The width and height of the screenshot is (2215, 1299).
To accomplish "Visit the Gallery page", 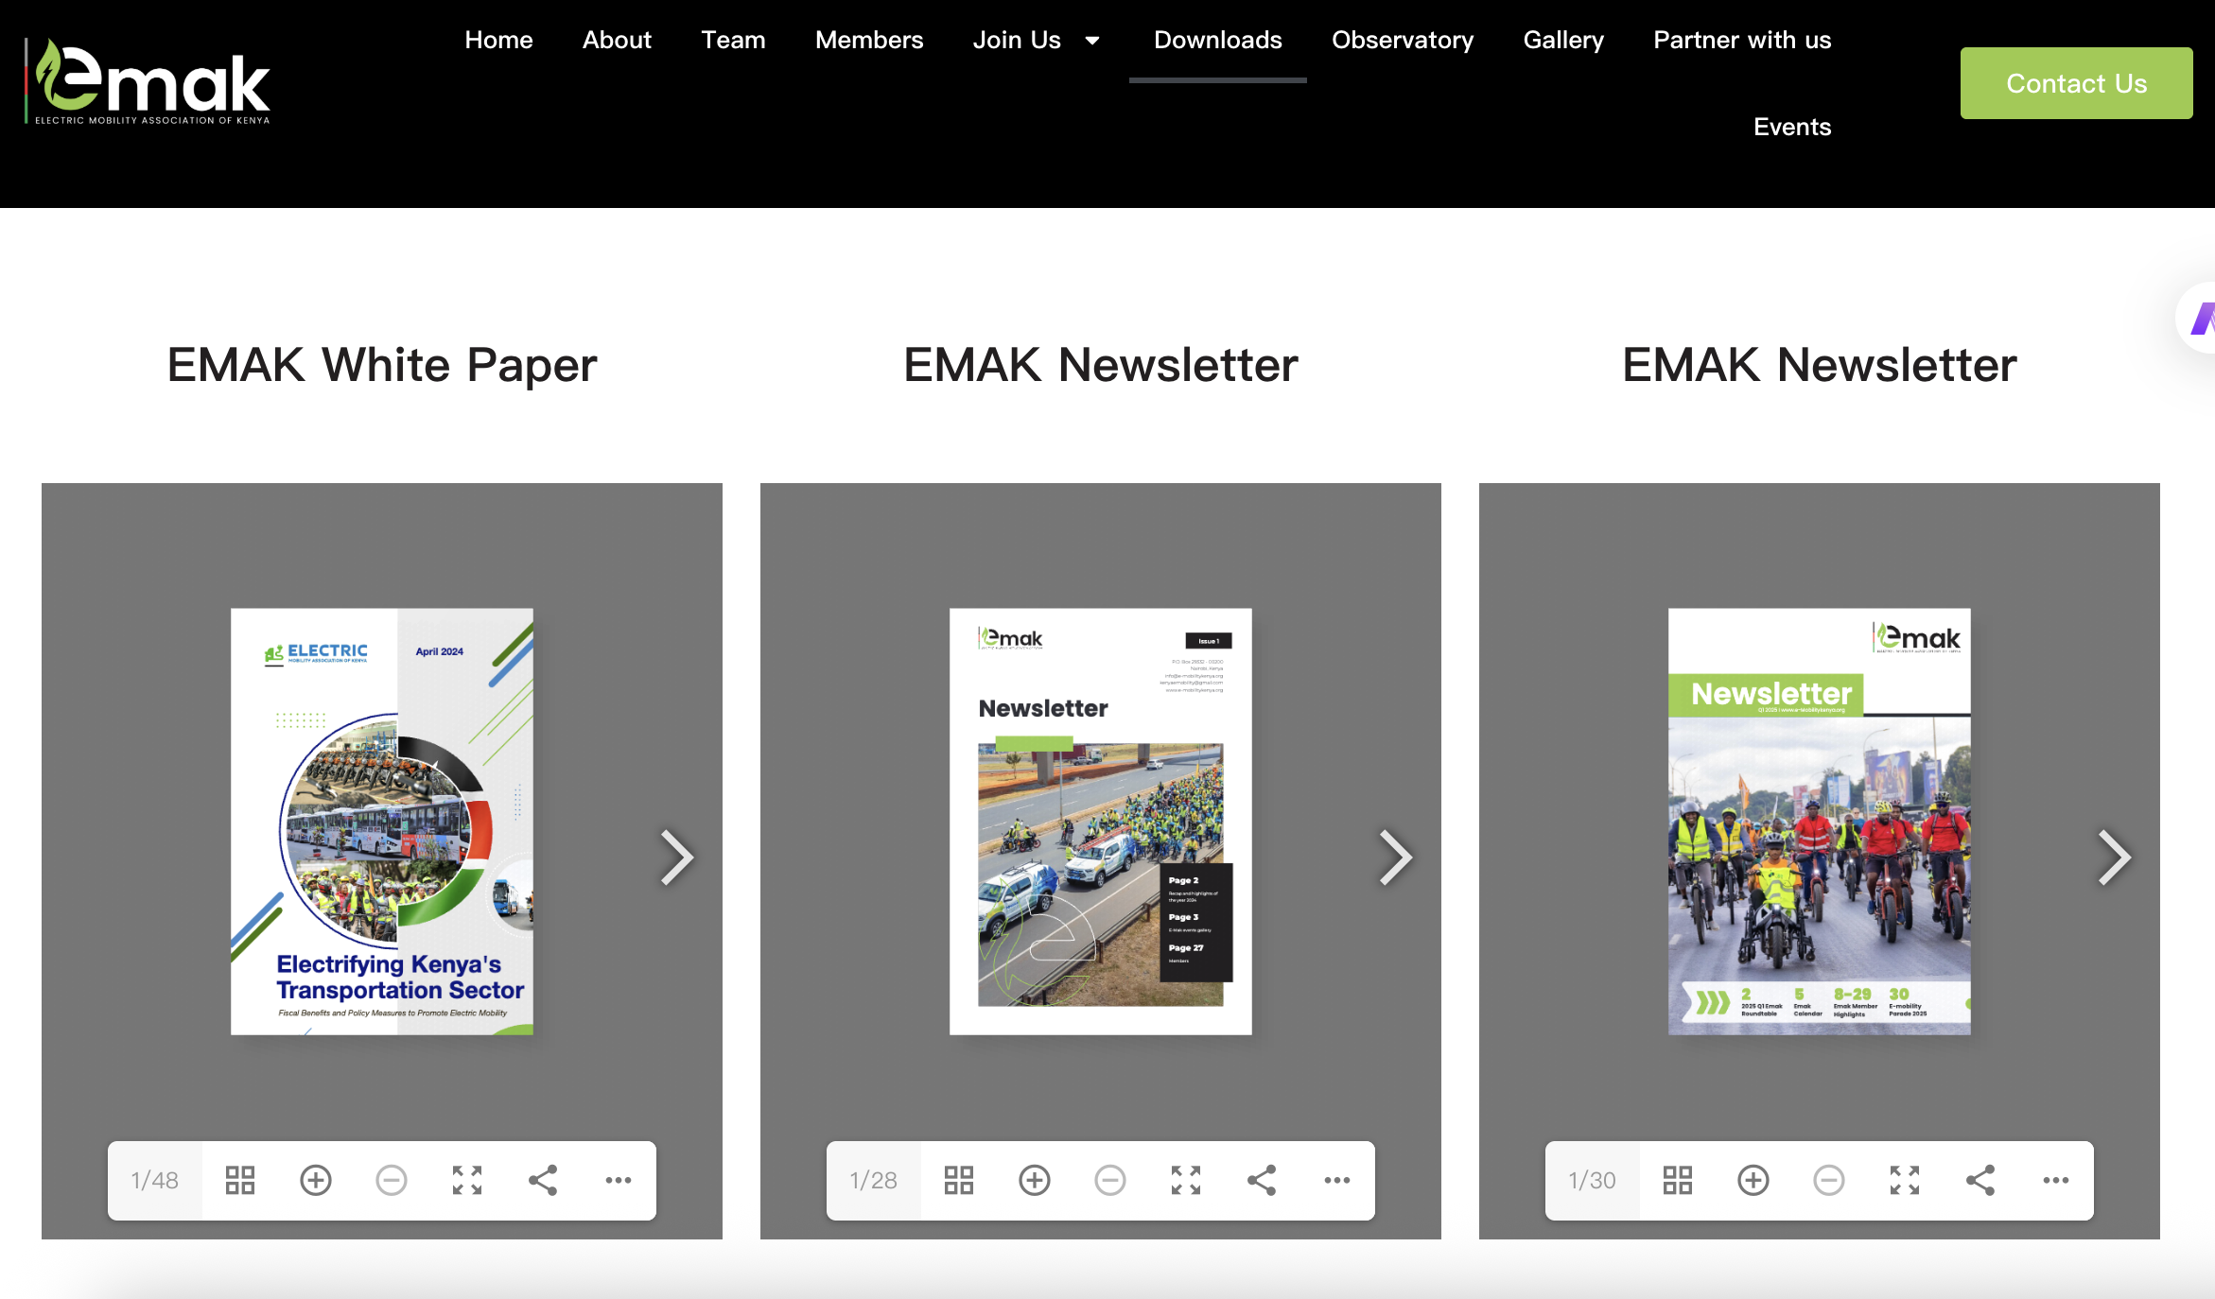I will 1563,40.
